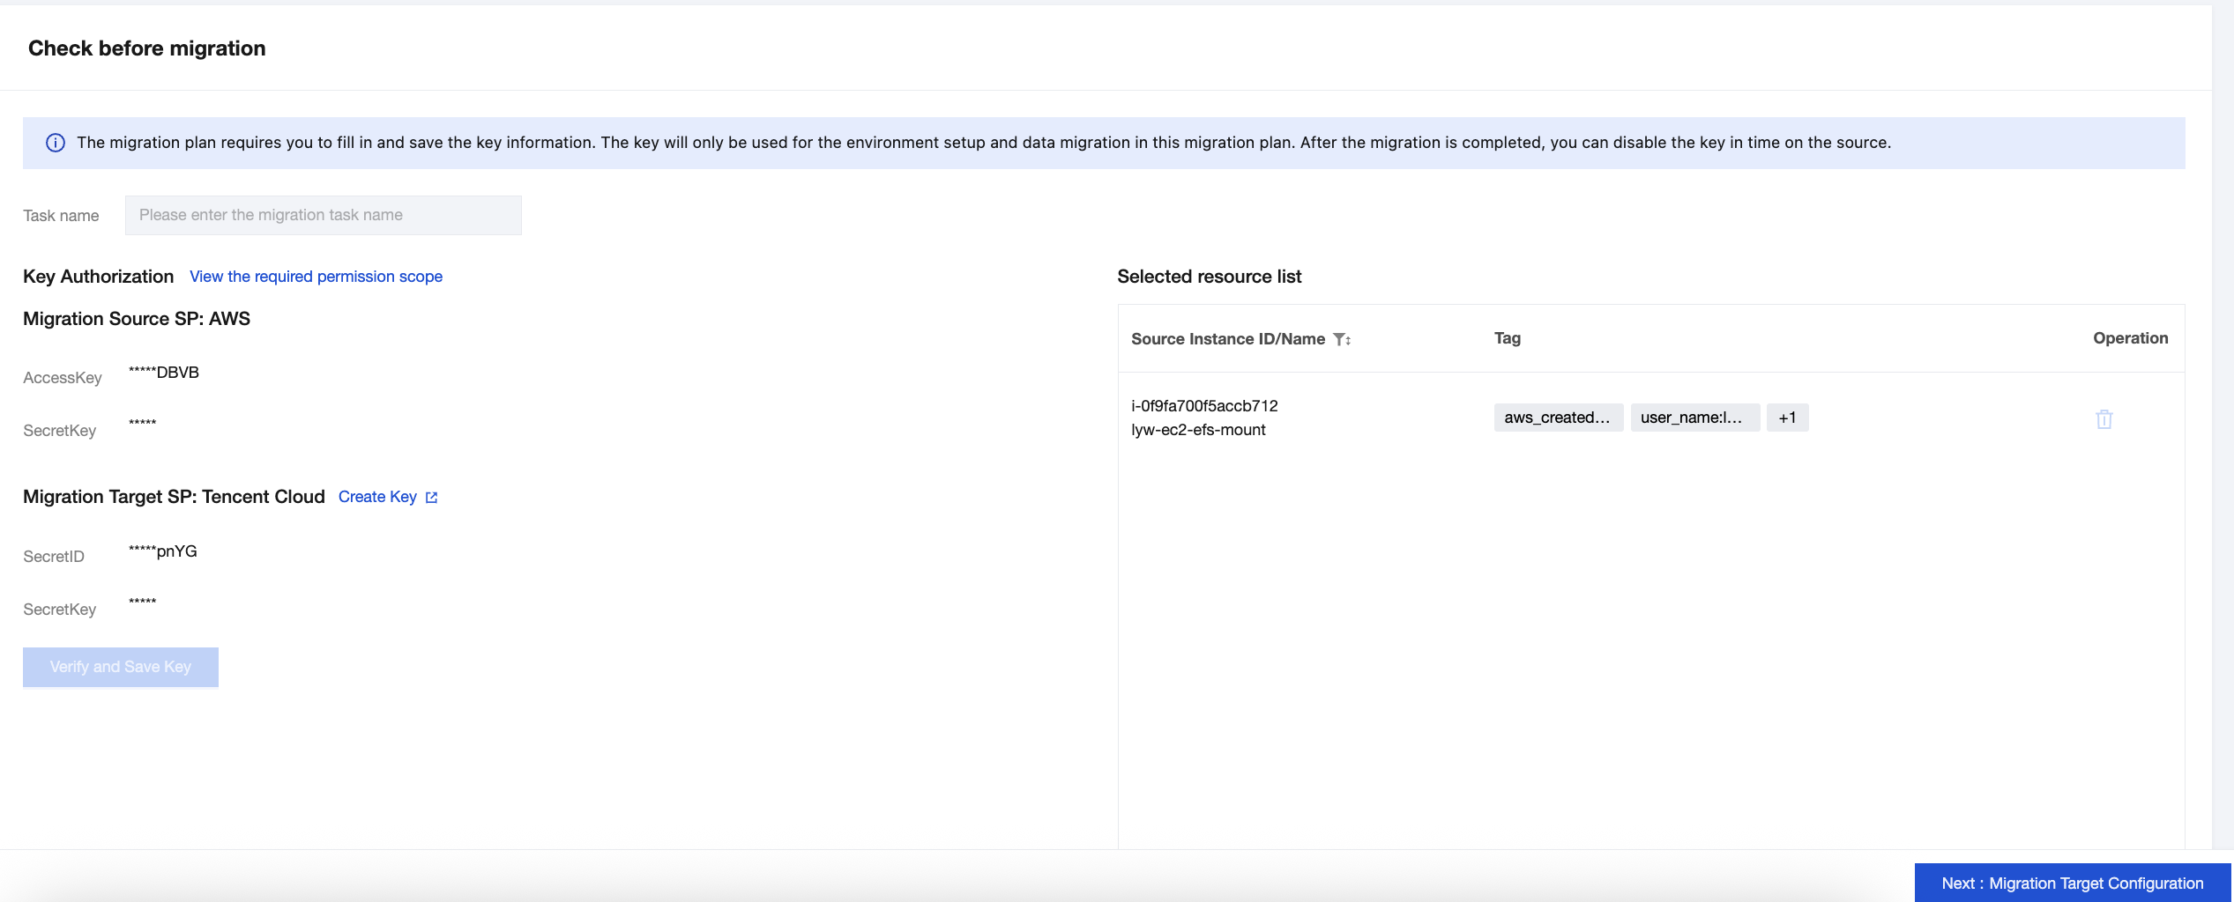The image size is (2234, 902).
Task: Click the Tag column header
Action: (1507, 338)
